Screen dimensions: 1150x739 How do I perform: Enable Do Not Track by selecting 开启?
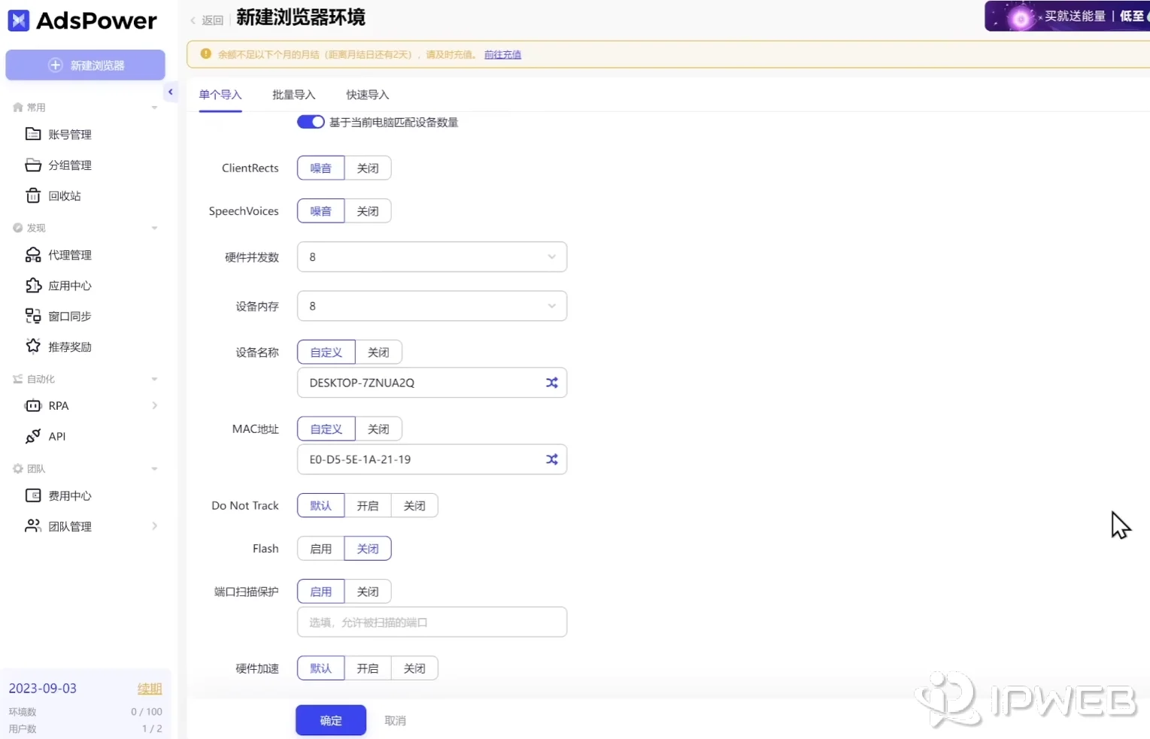[368, 505]
